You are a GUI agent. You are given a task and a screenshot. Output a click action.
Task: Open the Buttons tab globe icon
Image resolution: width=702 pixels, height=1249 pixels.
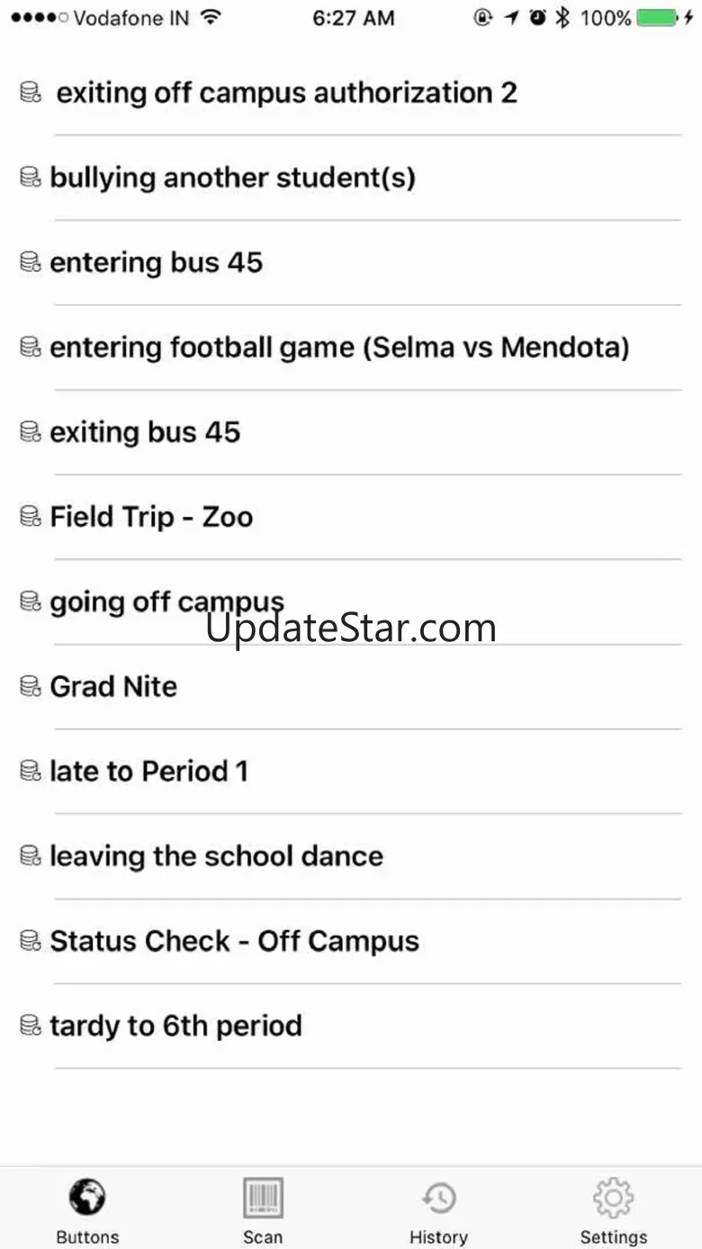87,1198
